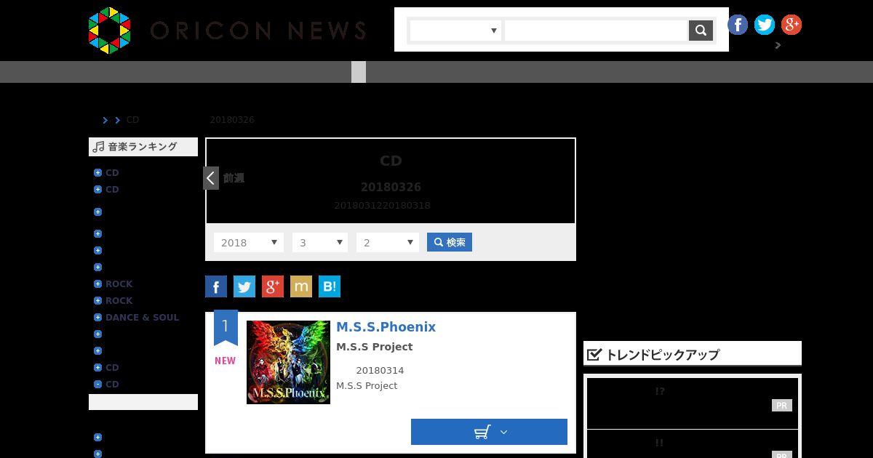The height and width of the screenshot is (458, 873).
Task: Share ranking via Twitter share icon
Action: [x=244, y=286]
